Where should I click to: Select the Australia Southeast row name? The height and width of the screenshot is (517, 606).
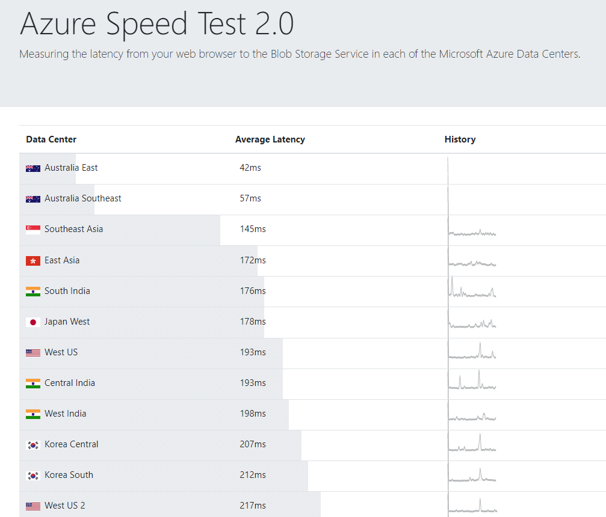click(82, 198)
